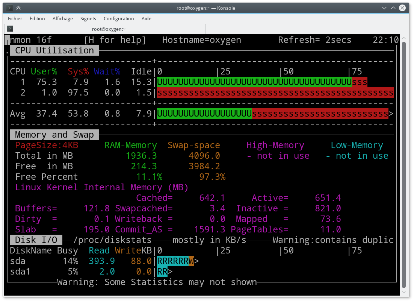Click the scrollbar down arrow
Viewport: 414px width, 302px height.
coord(403,292)
